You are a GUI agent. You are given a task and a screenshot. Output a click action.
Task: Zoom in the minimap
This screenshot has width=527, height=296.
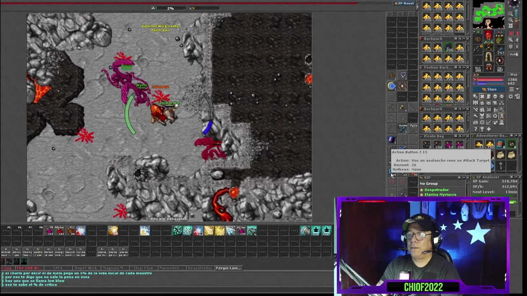[x=511, y=20]
